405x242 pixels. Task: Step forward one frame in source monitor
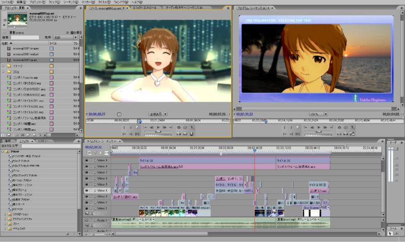pos(164,127)
